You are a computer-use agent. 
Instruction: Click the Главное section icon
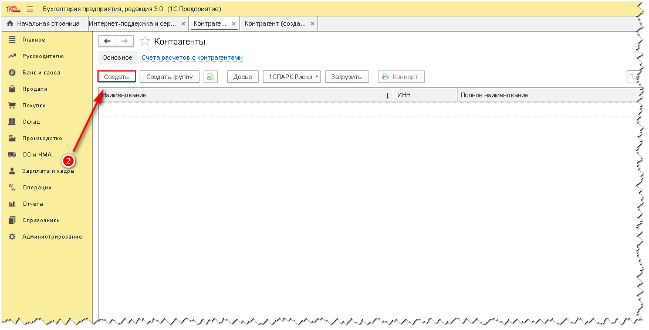(x=12, y=40)
